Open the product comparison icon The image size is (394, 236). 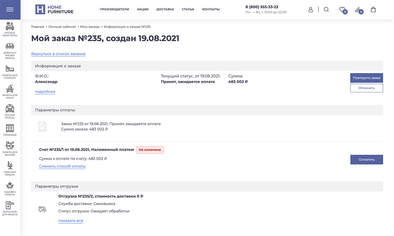click(358, 9)
